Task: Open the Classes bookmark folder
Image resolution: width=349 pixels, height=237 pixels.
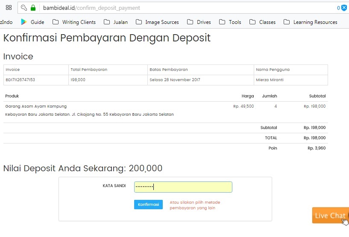Action: (262, 22)
